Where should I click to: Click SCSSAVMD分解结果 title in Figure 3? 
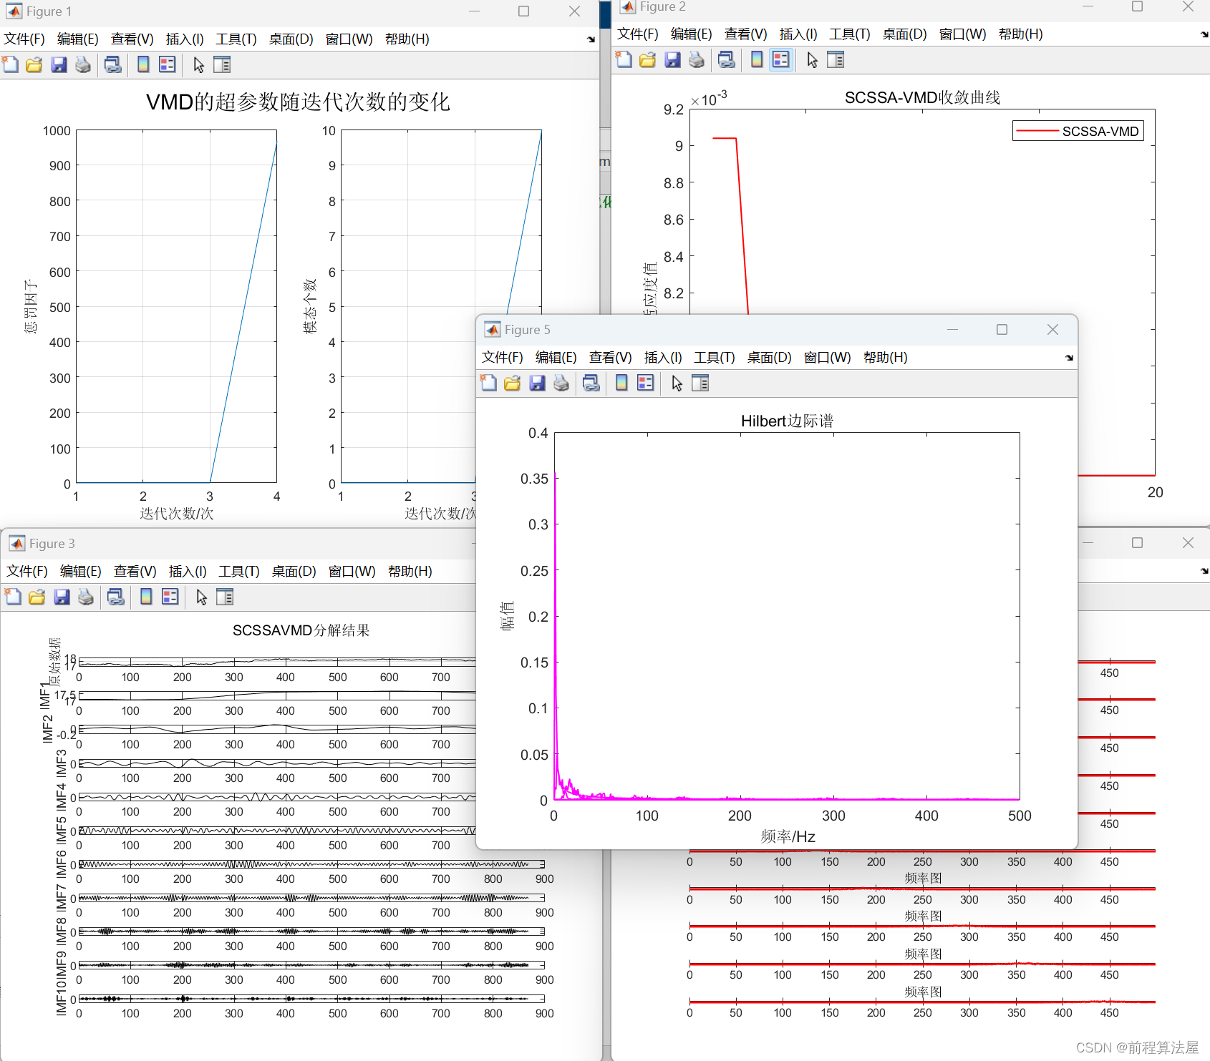click(301, 630)
